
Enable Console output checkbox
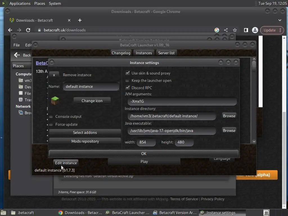(51, 116)
